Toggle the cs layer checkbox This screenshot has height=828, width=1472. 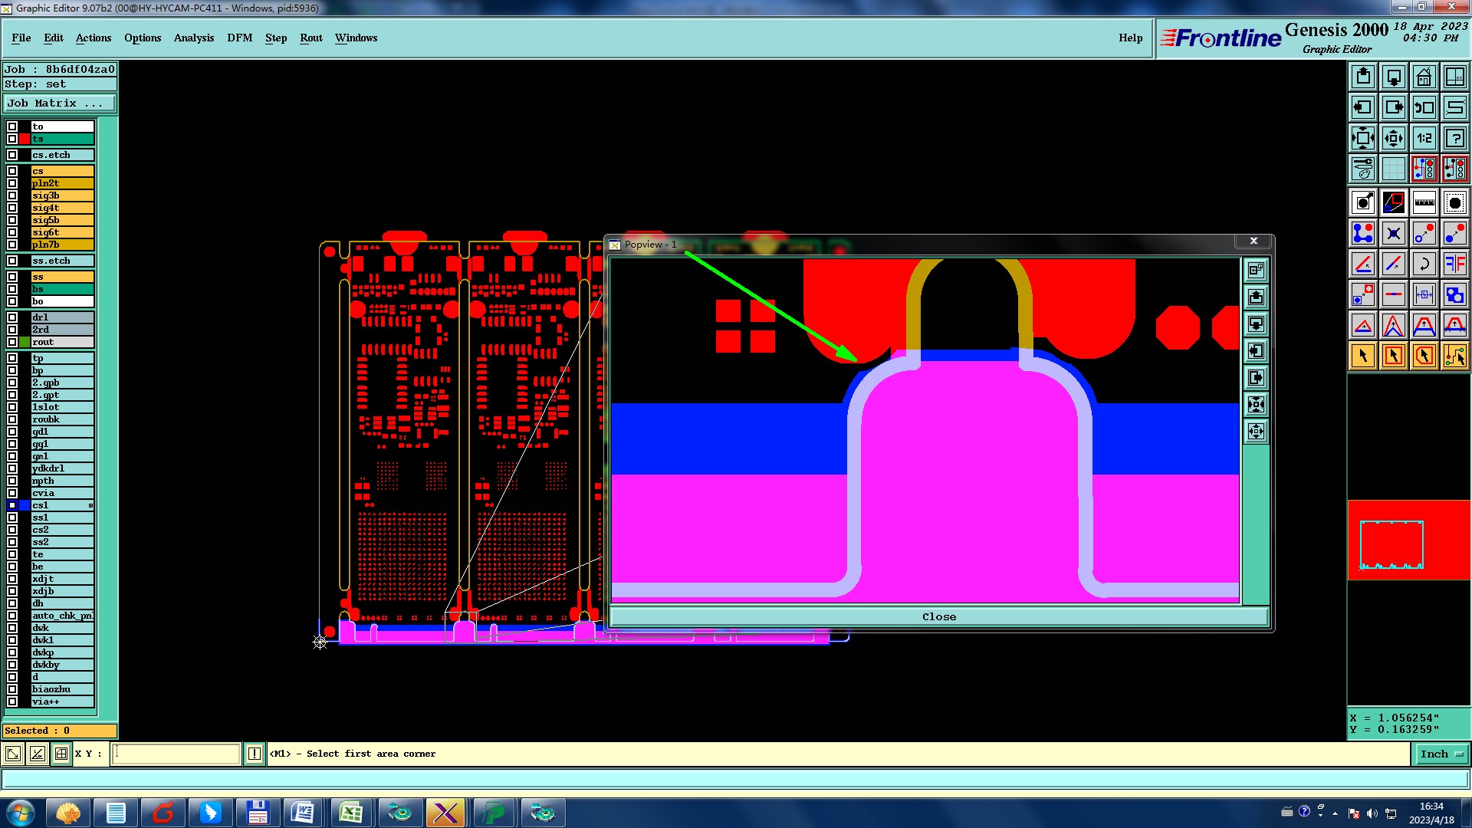(12, 171)
